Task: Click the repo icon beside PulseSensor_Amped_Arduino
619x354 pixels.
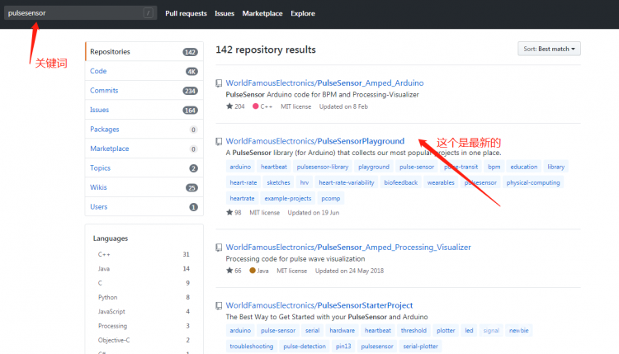Action: (219, 83)
